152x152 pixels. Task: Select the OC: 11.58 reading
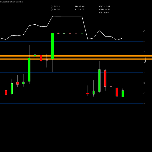point(105,7)
